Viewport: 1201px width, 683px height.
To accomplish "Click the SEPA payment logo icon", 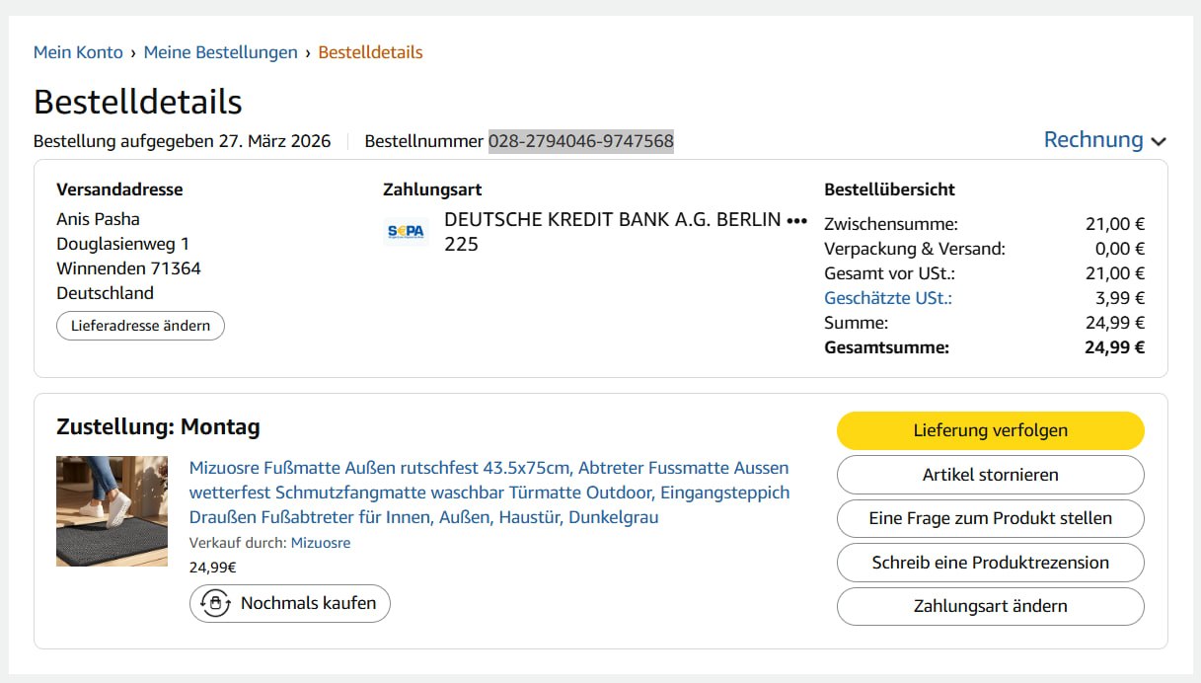I will 406,231.
